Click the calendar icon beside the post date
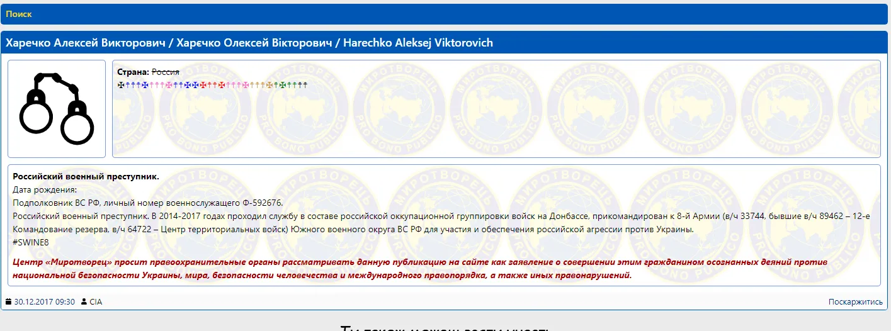891x331 pixels. (9, 302)
